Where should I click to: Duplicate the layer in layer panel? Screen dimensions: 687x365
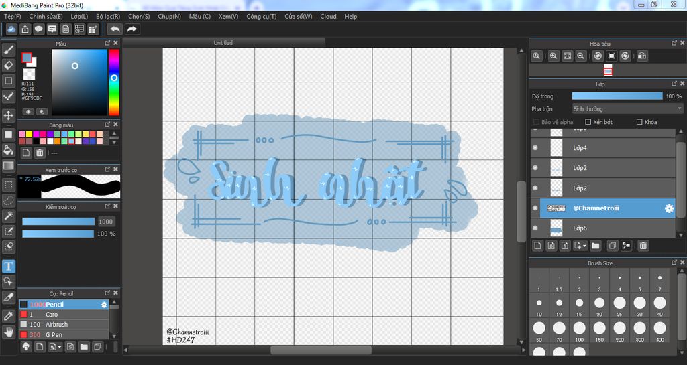[x=613, y=246]
